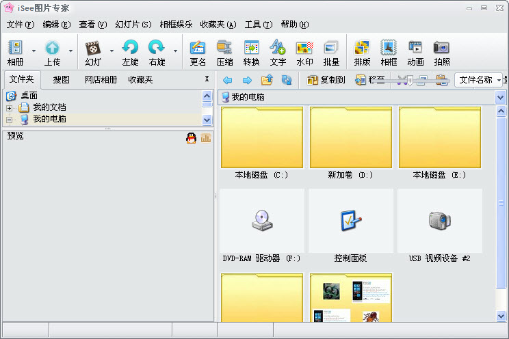Click the QQ penguin icon in preview
This screenshot has height=339, width=509.
191,138
